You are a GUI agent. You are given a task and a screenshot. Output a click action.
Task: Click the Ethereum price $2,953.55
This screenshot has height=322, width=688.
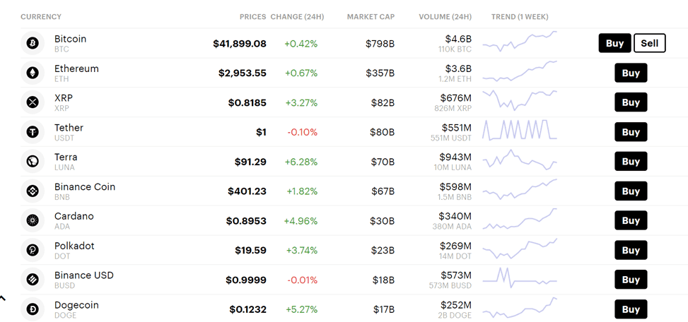click(x=243, y=73)
